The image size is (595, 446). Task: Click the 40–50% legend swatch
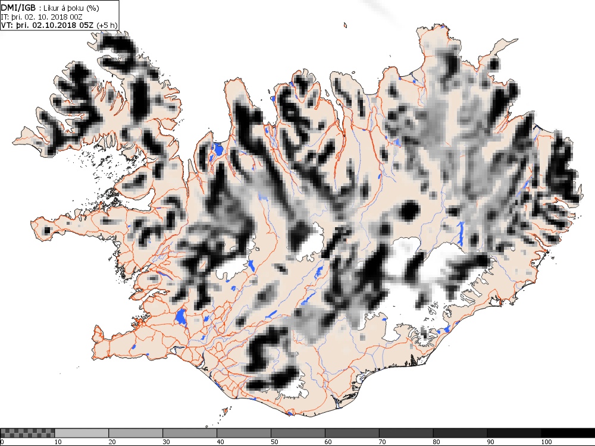pos(243,433)
